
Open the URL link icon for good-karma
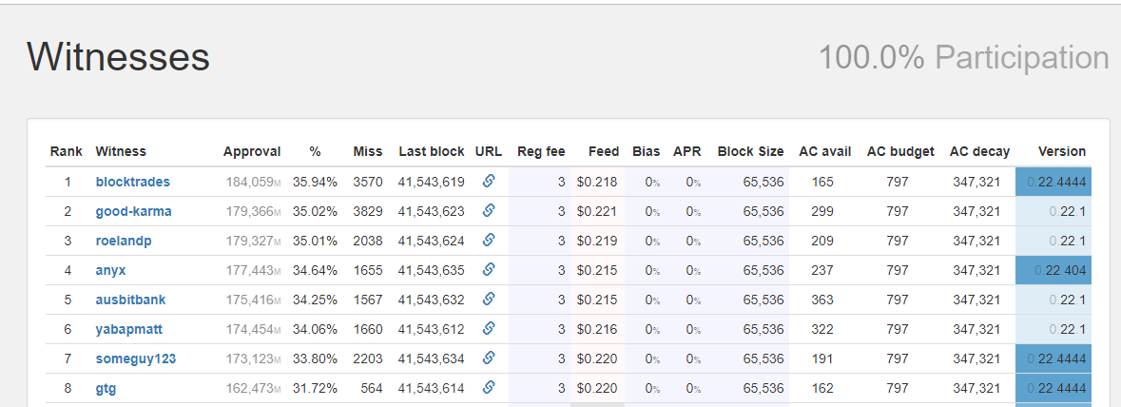click(x=489, y=210)
